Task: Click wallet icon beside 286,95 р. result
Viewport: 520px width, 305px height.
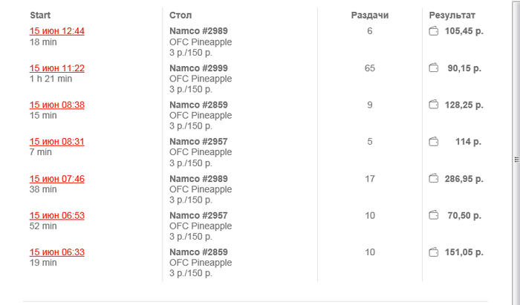Action: 434,179
